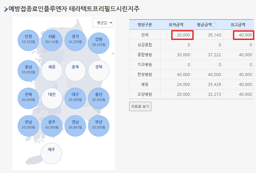Click the 전체 row label

pyautogui.click(x=145, y=35)
